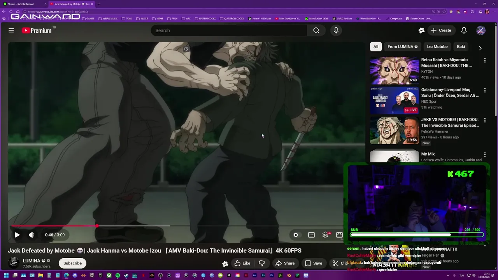This screenshot has width=498, height=280.
Task: Click the sparkle icon left of Like
Action: (x=225, y=263)
